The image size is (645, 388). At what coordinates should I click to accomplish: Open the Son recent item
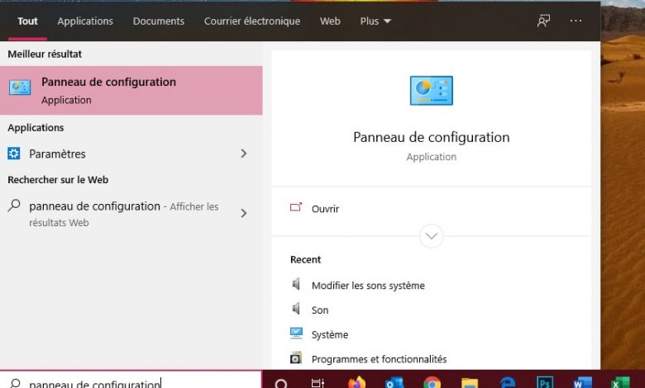[320, 310]
